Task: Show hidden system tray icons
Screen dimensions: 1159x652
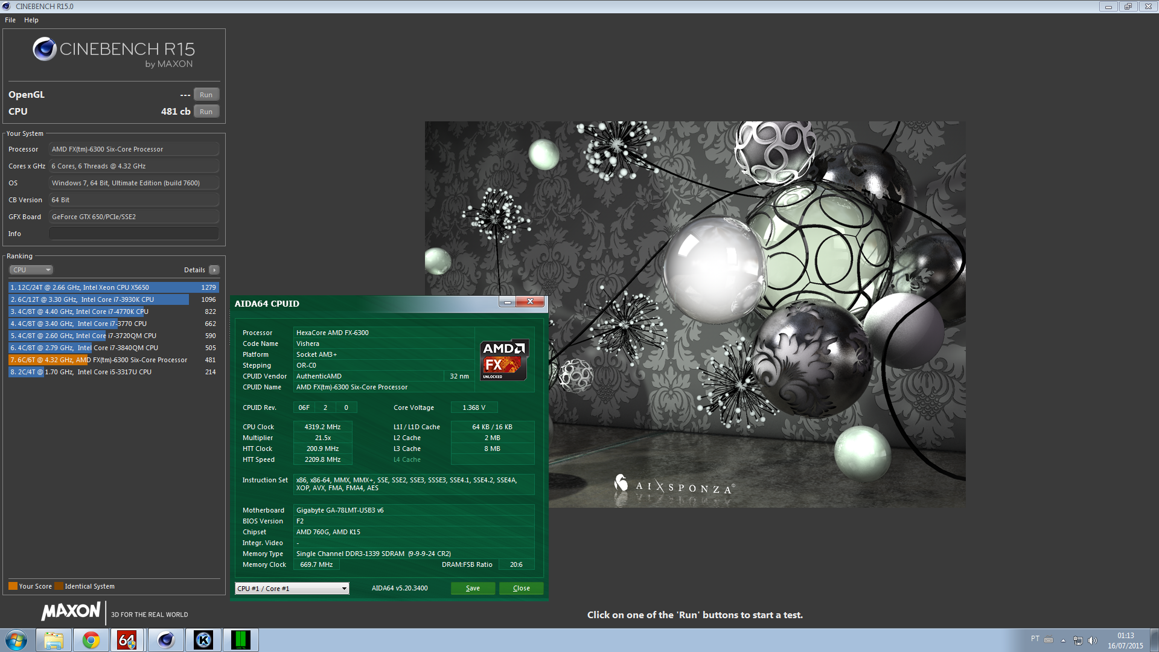Action: click(x=1063, y=641)
